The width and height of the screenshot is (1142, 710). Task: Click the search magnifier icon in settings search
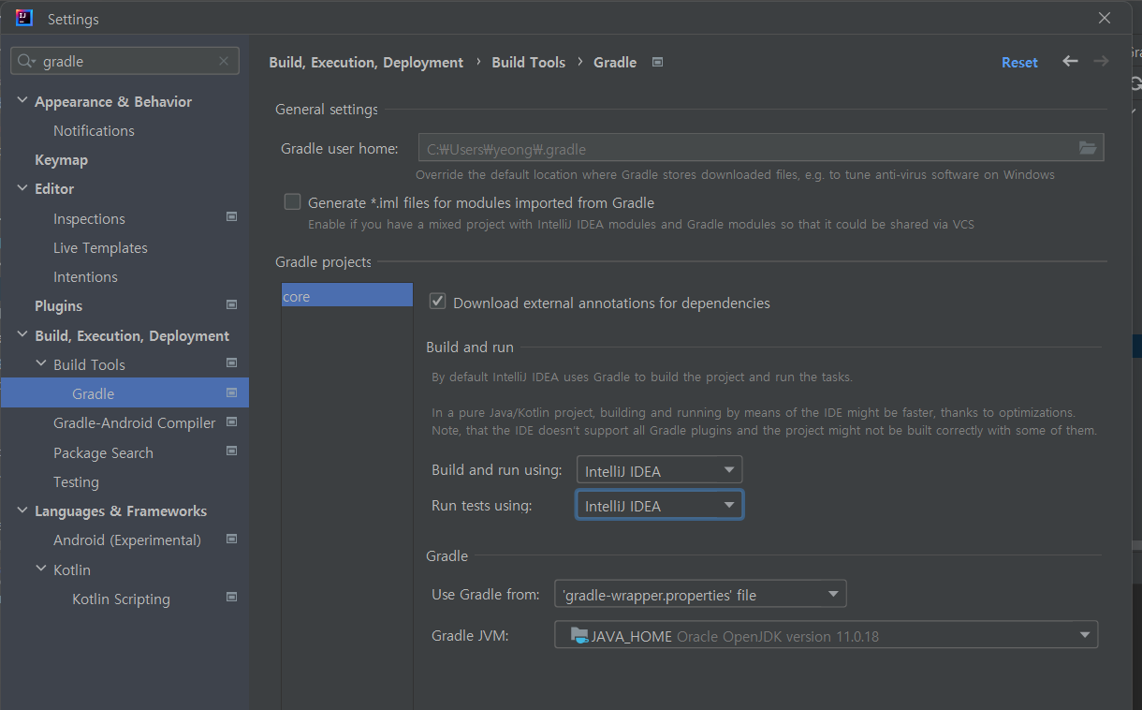coord(27,62)
